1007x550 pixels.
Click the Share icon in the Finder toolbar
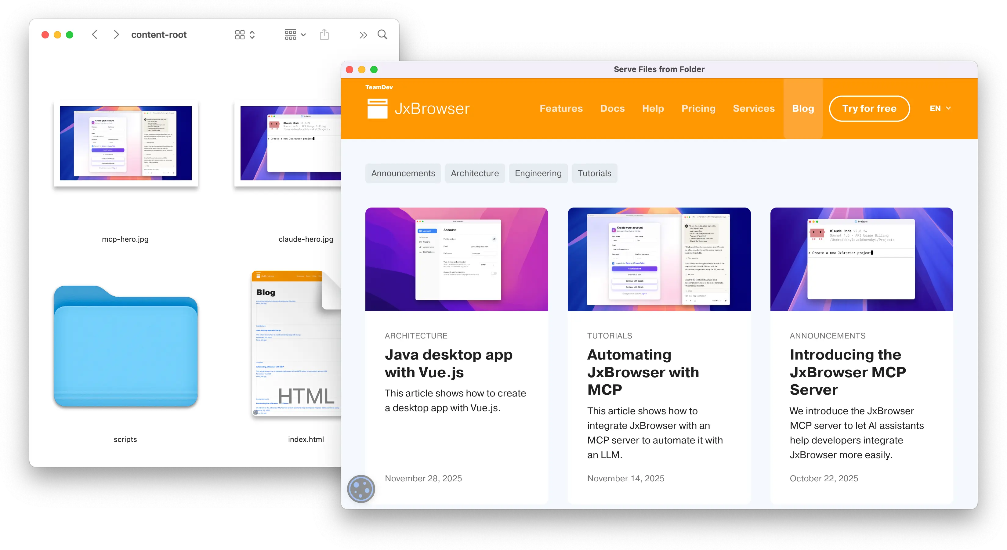(324, 34)
